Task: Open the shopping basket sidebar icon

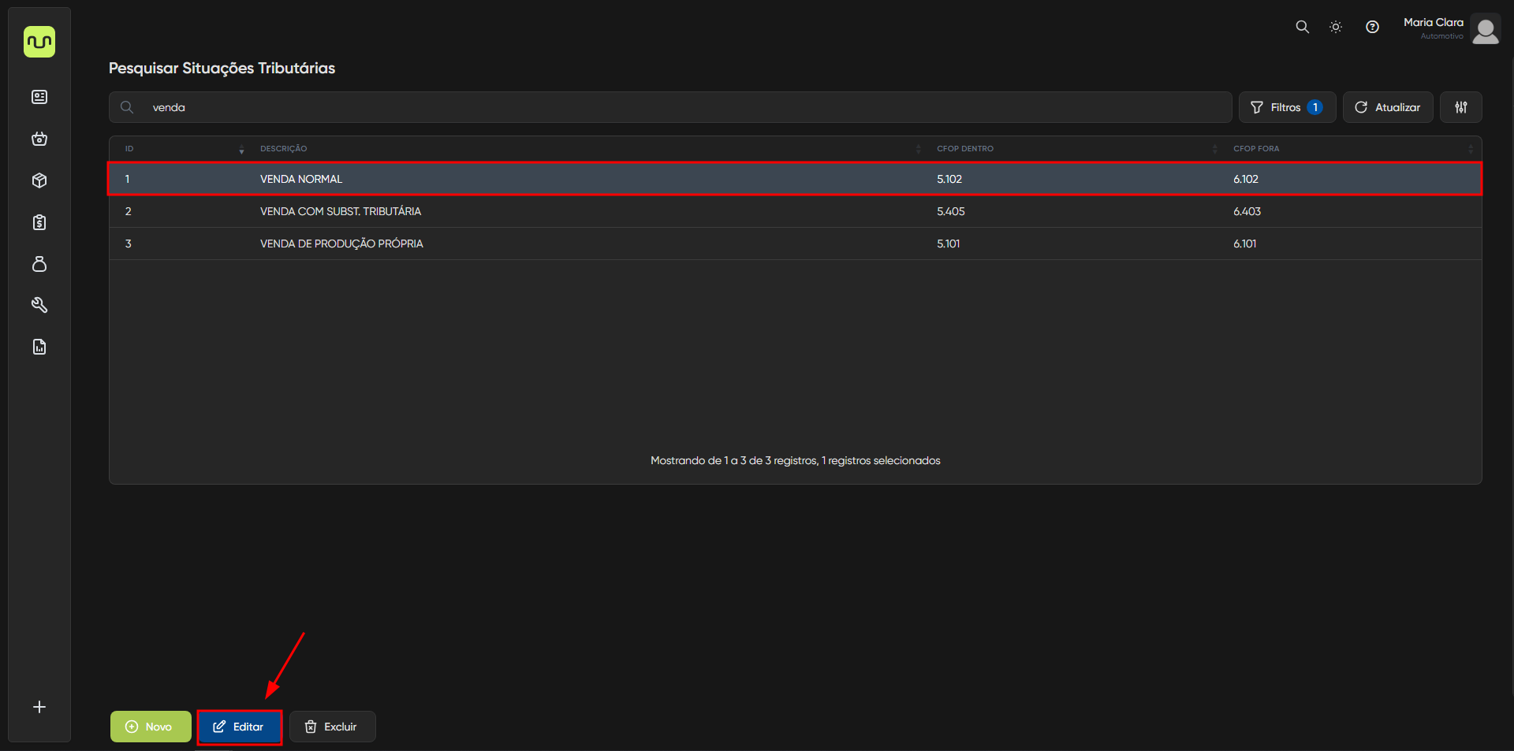Action: tap(39, 139)
